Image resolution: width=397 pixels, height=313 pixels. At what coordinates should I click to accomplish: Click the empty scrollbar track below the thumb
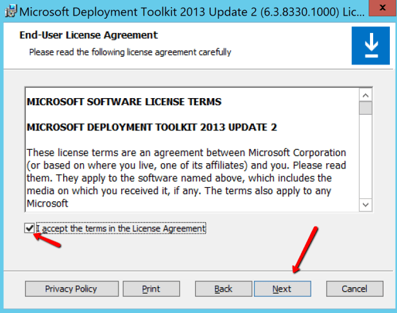tap(365, 161)
